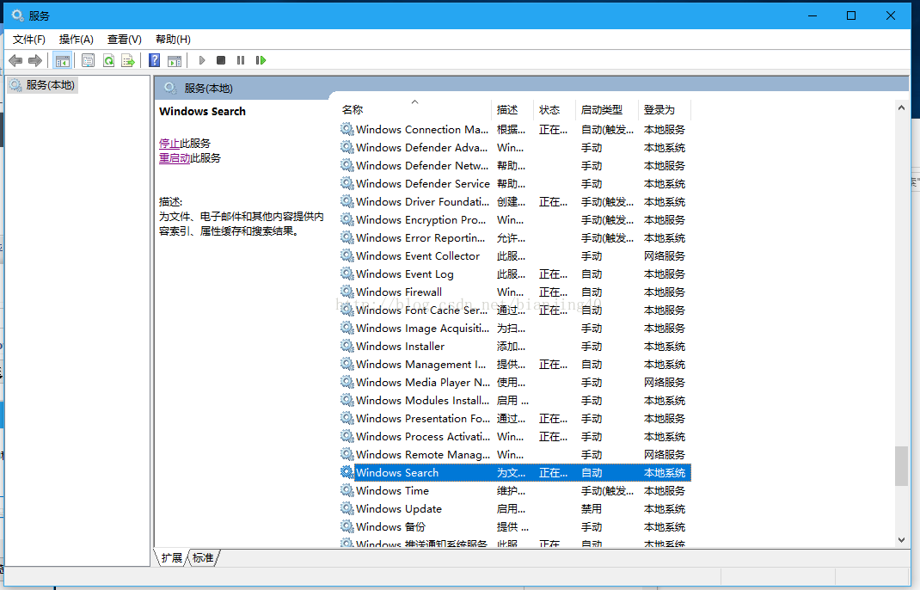Viewport: 920px width, 590px height.
Task: Select the Windows Driver Foundati... service row
Action: pyautogui.click(x=515, y=201)
